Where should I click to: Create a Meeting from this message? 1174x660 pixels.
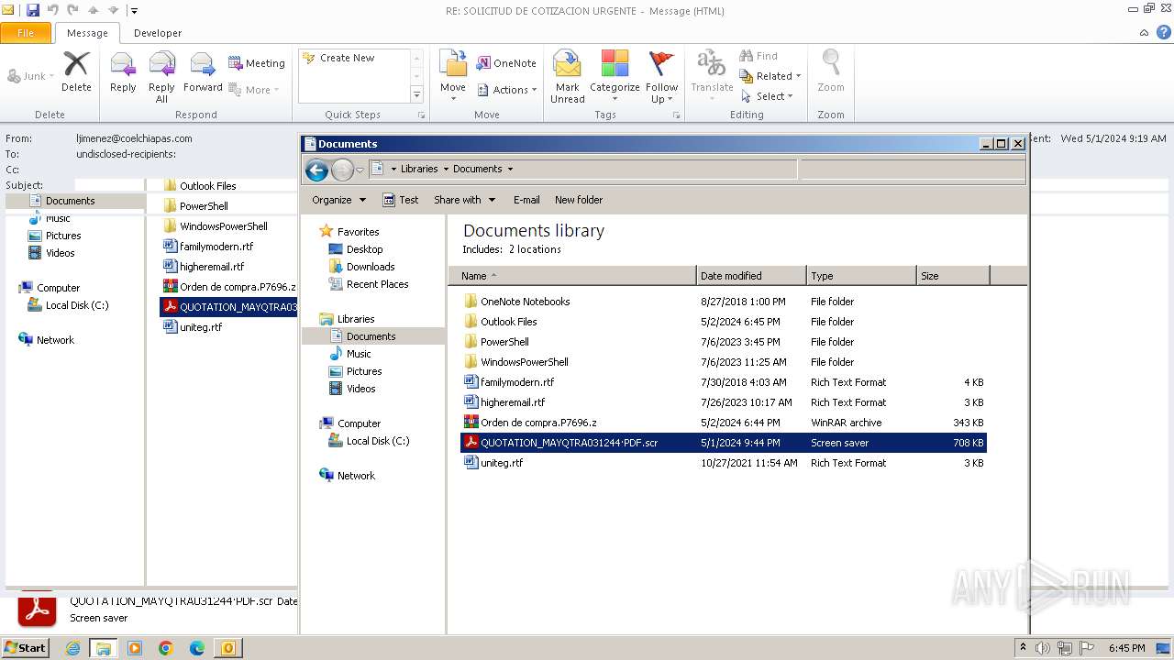[x=257, y=63]
